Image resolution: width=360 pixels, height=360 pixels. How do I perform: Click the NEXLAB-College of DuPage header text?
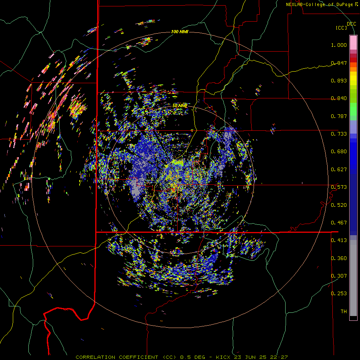319,4
